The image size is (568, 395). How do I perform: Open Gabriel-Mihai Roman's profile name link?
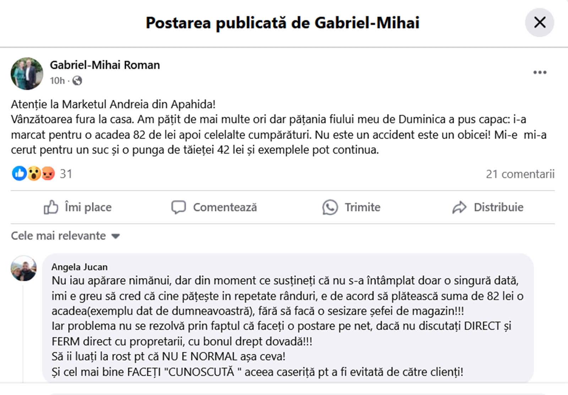coord(105,65)
